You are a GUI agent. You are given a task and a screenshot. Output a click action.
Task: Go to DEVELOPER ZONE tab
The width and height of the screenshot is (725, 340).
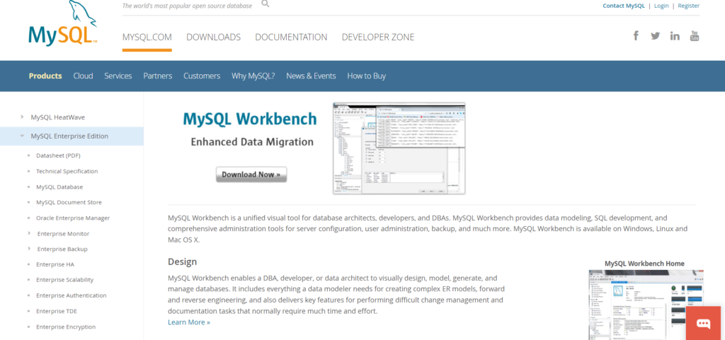(378, 37)
